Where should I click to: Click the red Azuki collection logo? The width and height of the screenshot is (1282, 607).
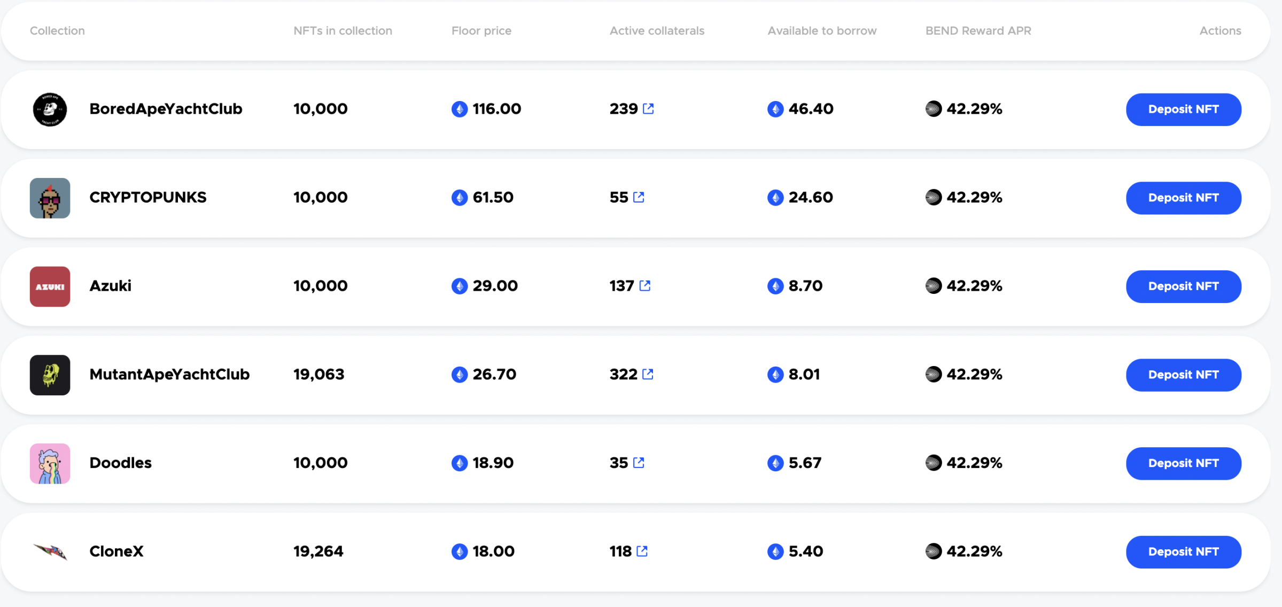coord(50,286)
